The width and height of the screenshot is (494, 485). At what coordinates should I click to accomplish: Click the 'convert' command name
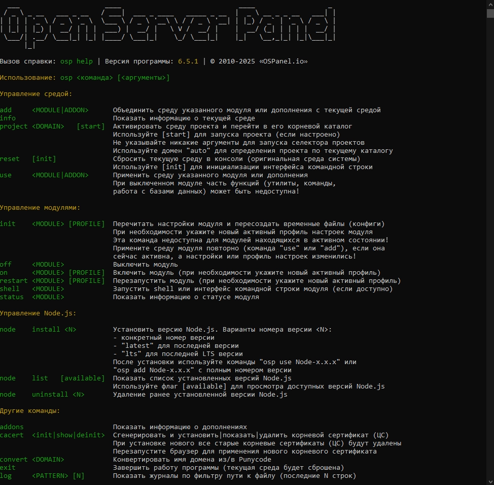click(x=14, y=460)
